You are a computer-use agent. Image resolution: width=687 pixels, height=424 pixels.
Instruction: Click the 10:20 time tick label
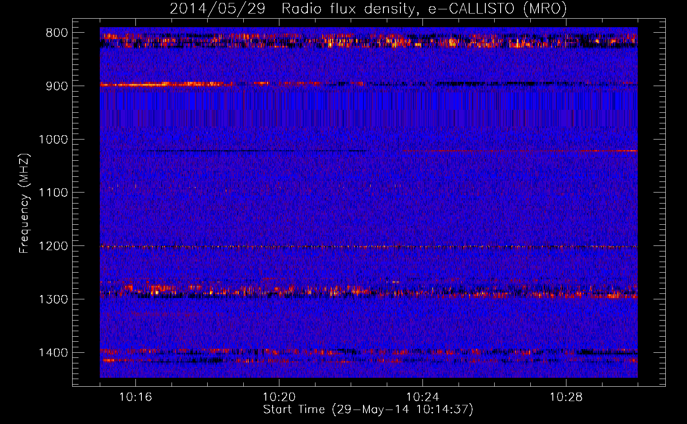coord(279,397)
